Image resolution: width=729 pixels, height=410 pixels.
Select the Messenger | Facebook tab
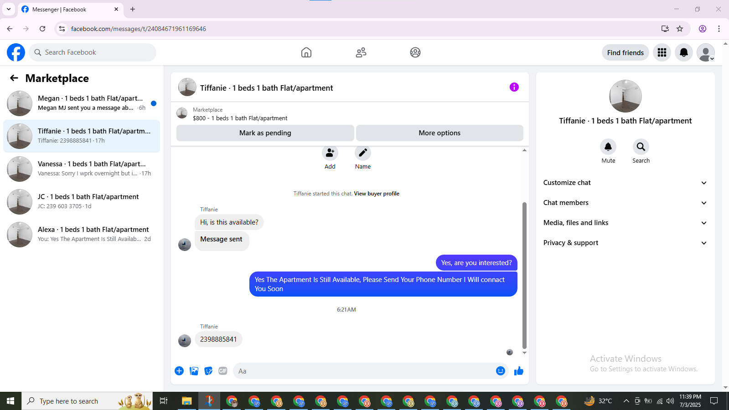click(70, 9)
